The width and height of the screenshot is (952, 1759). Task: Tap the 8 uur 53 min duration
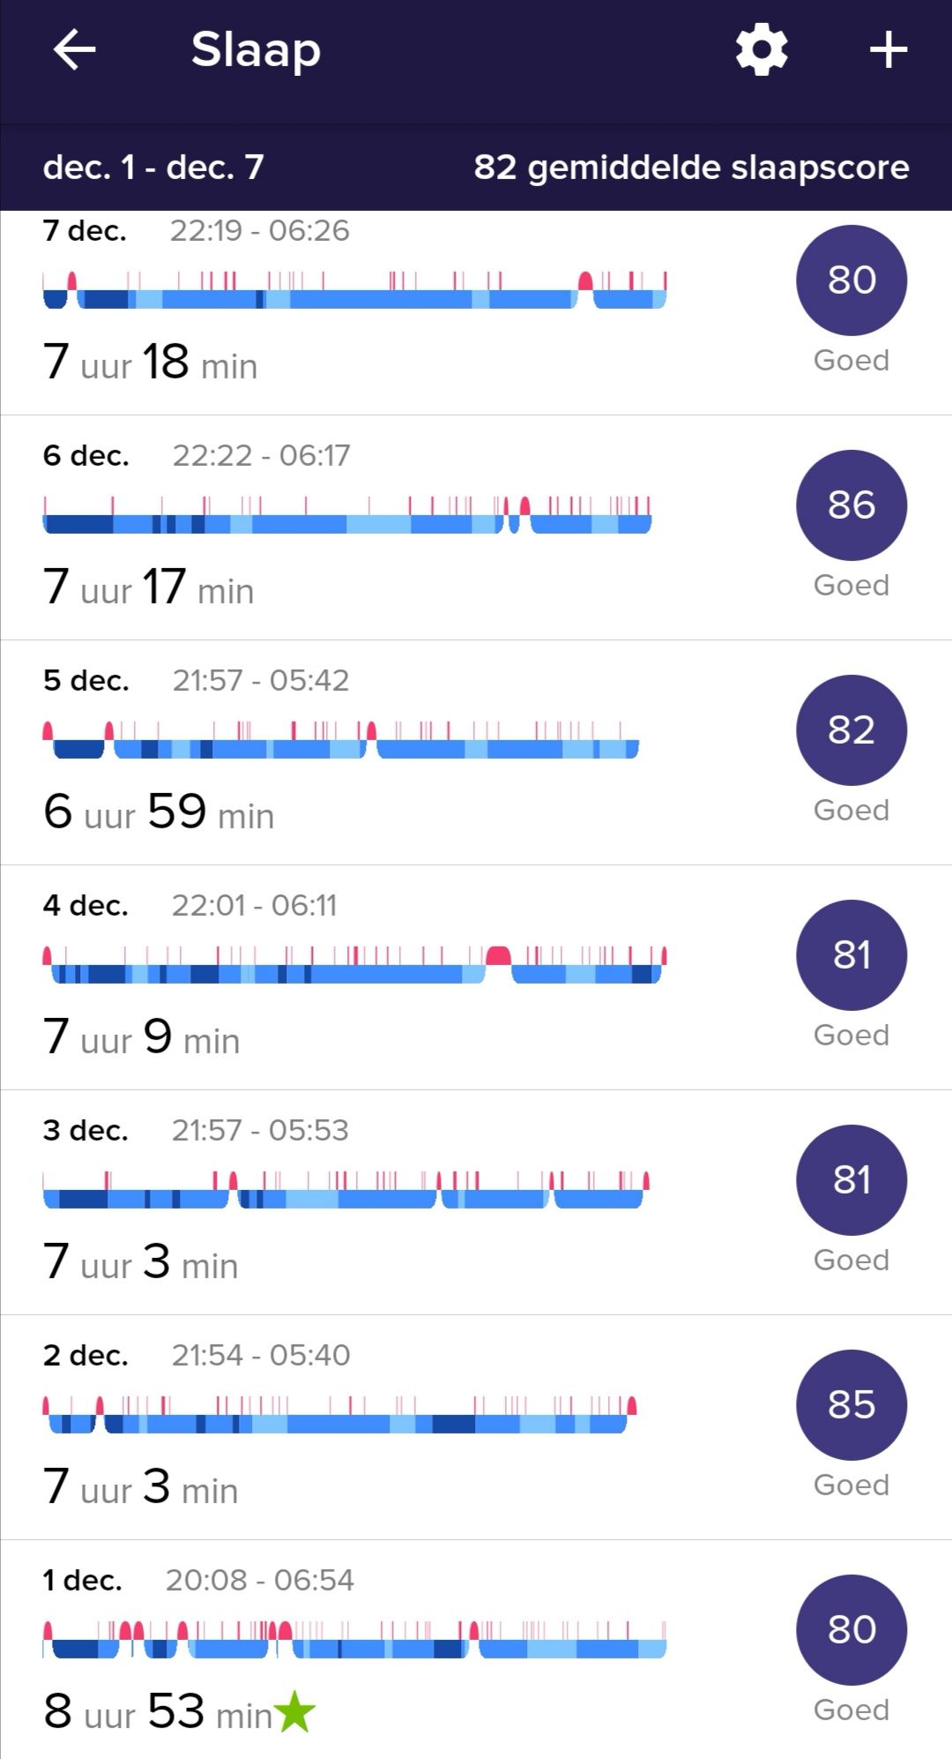coord(159,1712)
